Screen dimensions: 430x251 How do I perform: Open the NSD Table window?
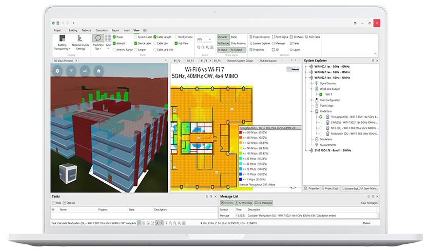[x=312, y=37]
